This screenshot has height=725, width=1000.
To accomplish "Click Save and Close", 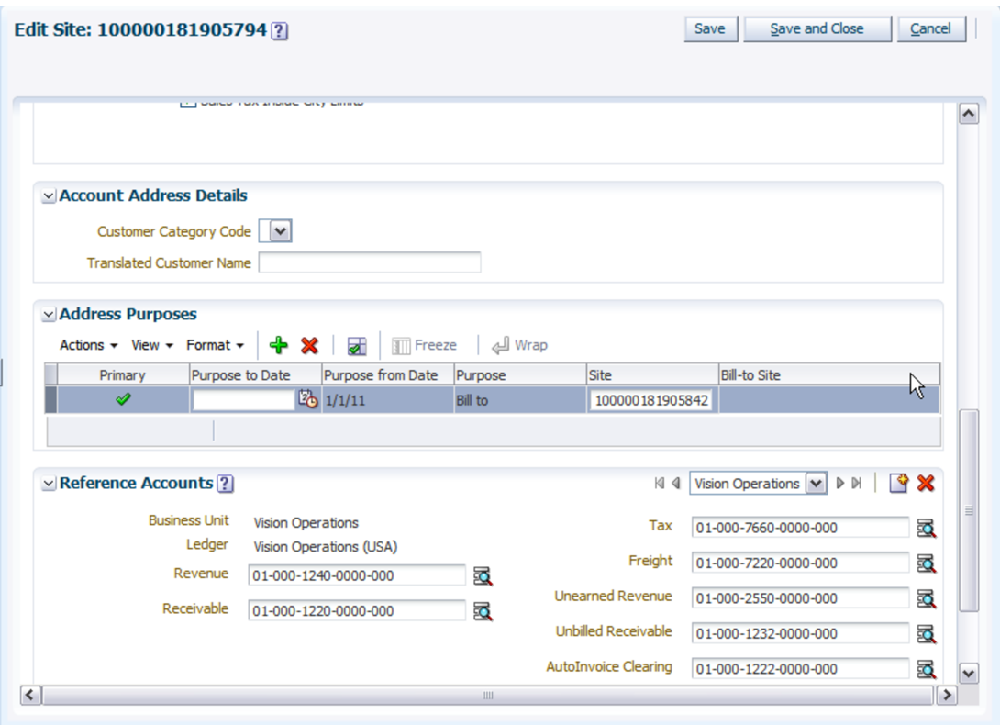I will pyautogui.click(x=817, y=28).
